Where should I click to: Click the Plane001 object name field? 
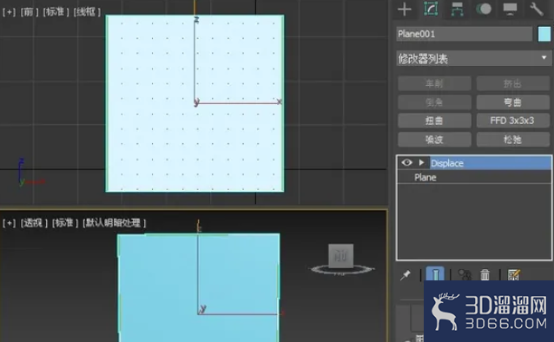point(465,34)
